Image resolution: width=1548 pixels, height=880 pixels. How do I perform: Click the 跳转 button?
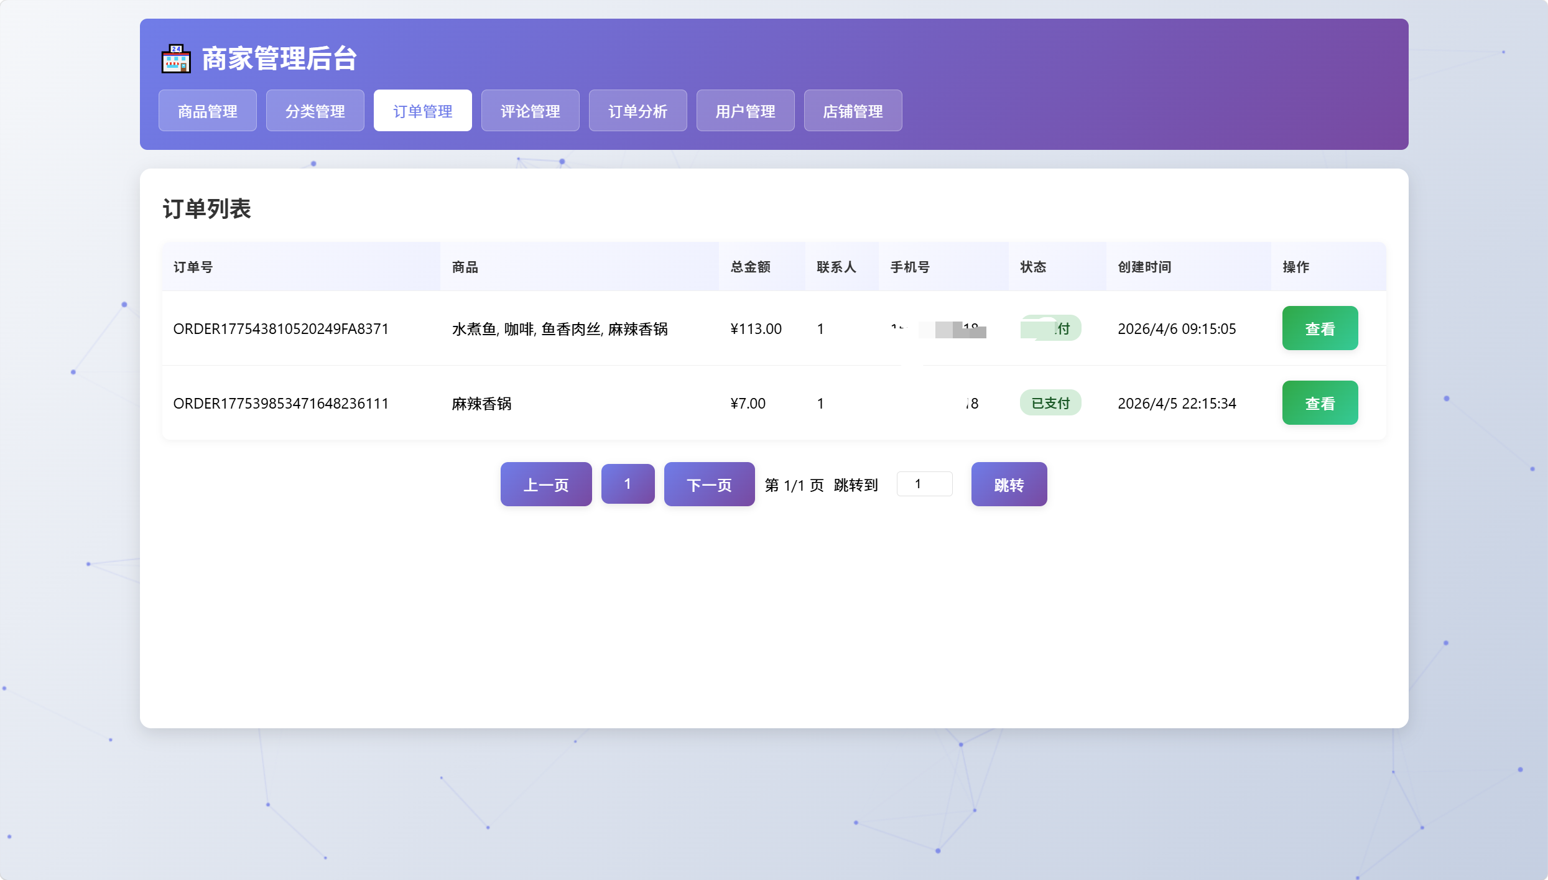pyautogui.click(x=1009, y=484)
